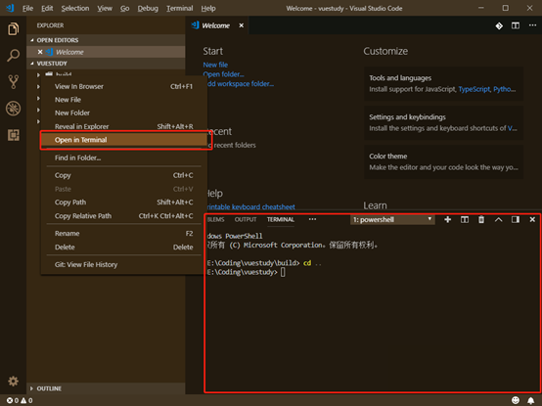Select Copy in the context menu
542x406 pixels.
pos(123,175)
